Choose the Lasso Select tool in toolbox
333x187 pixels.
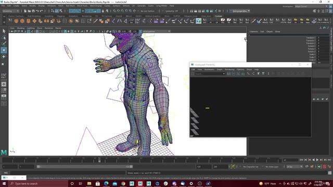(4, 37)
